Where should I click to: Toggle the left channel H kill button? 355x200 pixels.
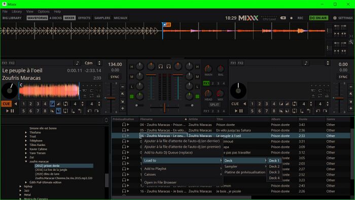[131, 67]
